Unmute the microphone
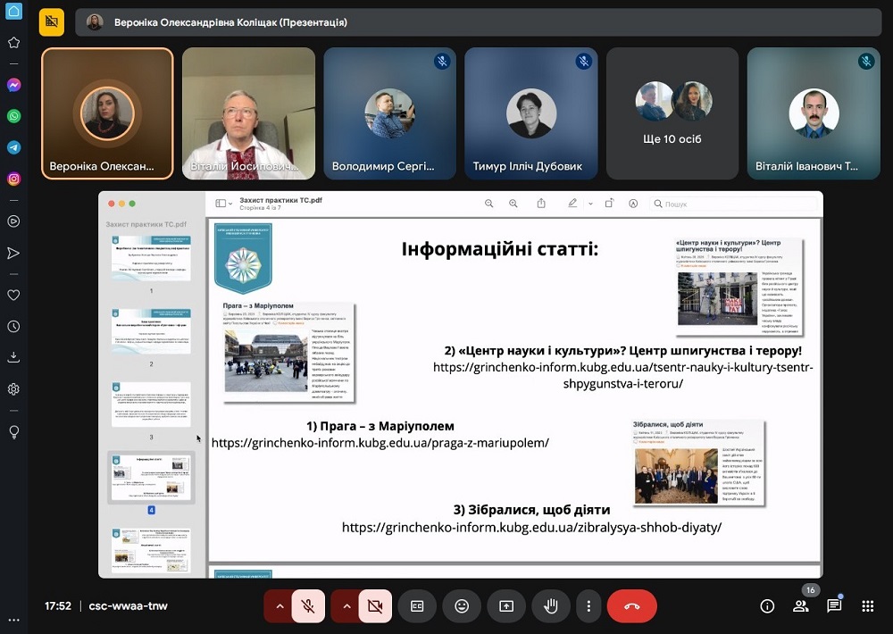 click(x=308, y=606)
